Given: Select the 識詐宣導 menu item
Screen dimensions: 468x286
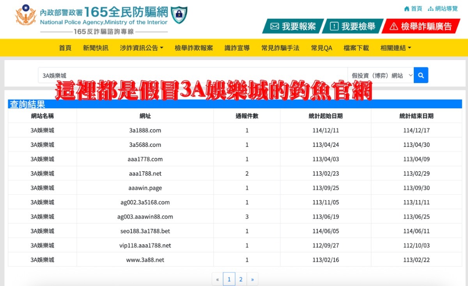Looking at the screenshot, I should [x=236, y=48].
